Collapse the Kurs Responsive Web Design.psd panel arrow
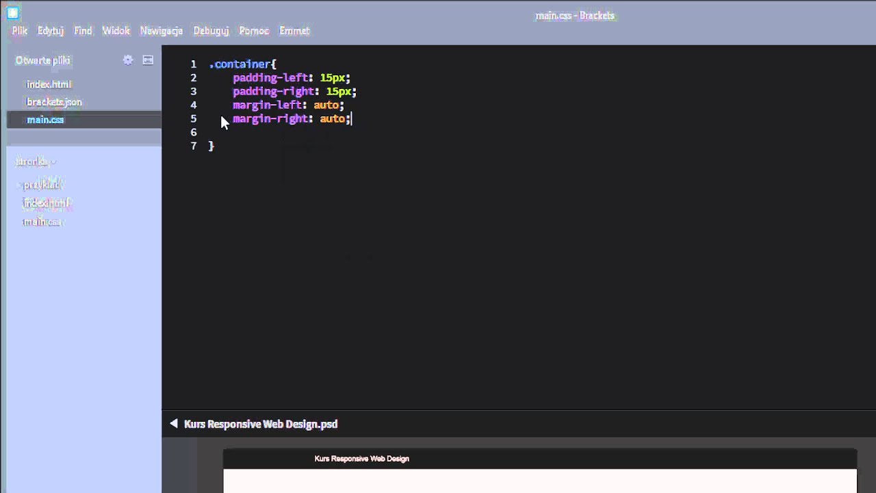Screen dimensions: 876x493 174,424
